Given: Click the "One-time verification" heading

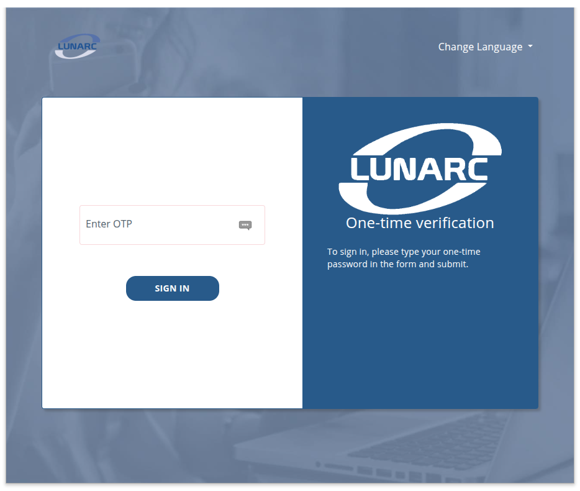Looking at the screenshot, I should coord(420,223).
